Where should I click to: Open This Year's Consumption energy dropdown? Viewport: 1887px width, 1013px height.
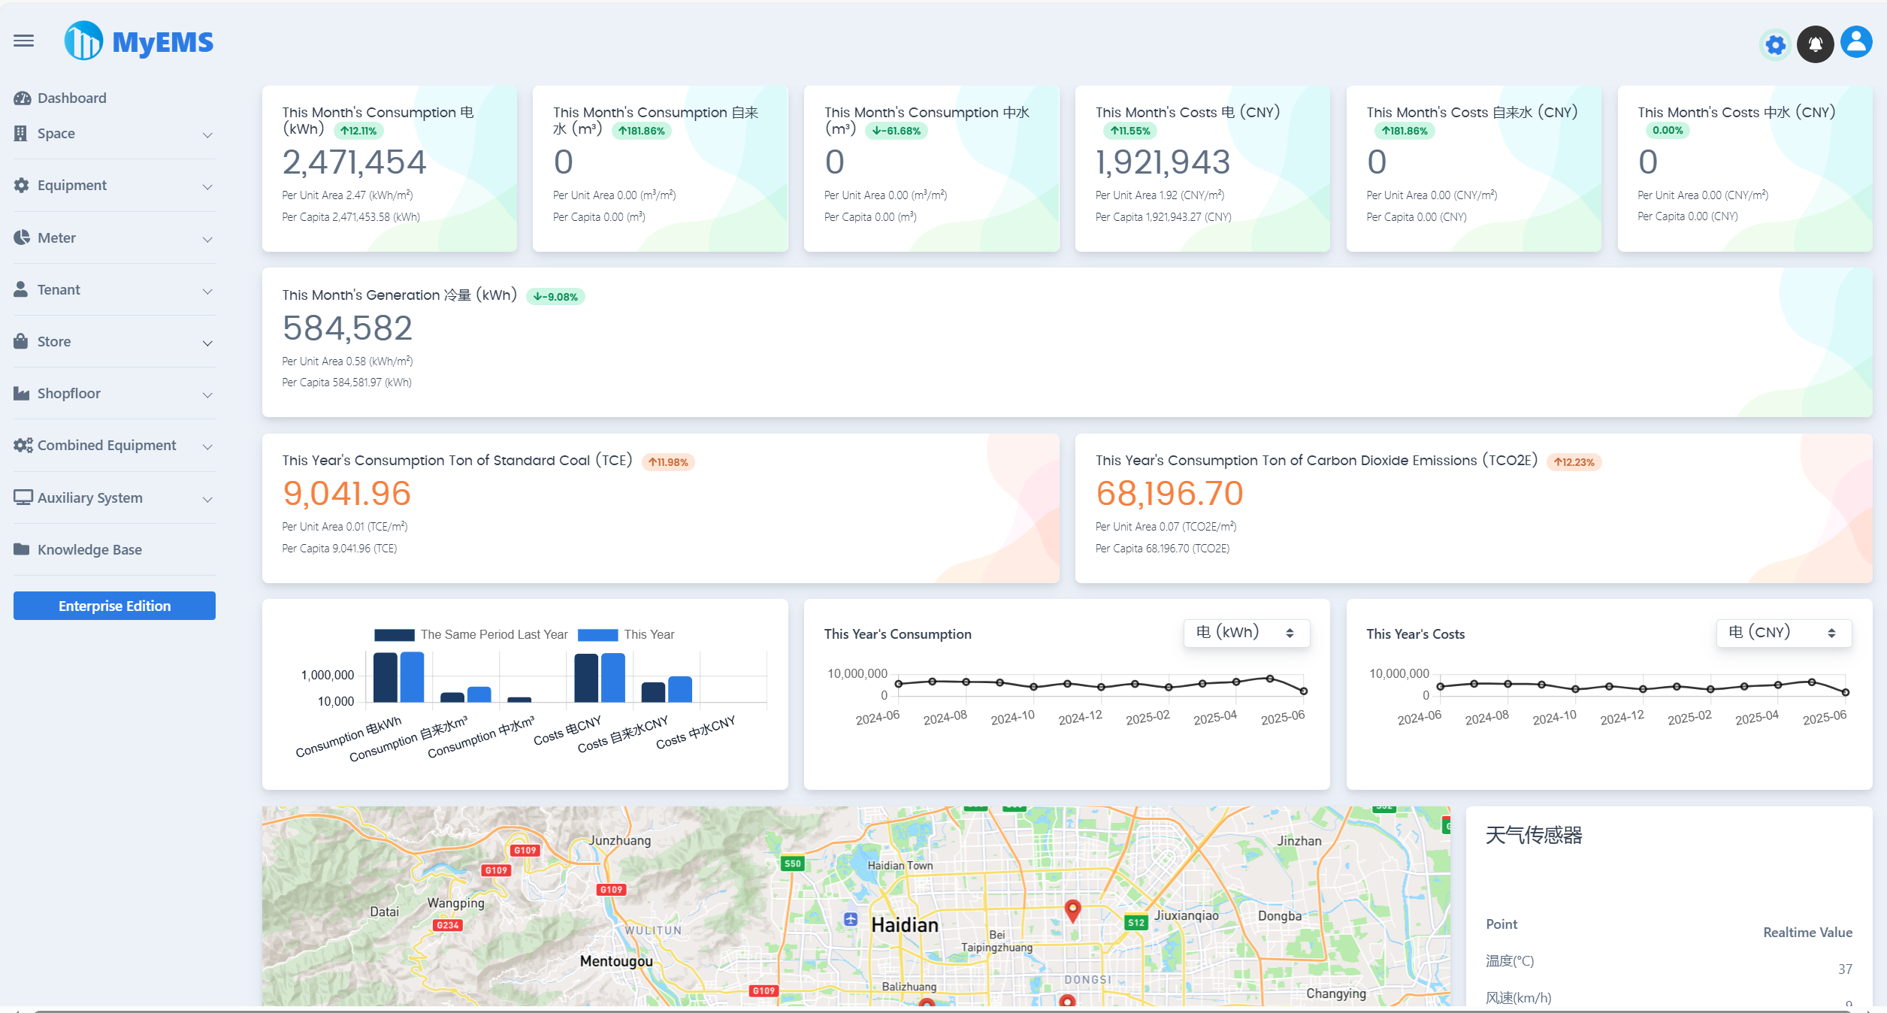[x=1246, y=633]
